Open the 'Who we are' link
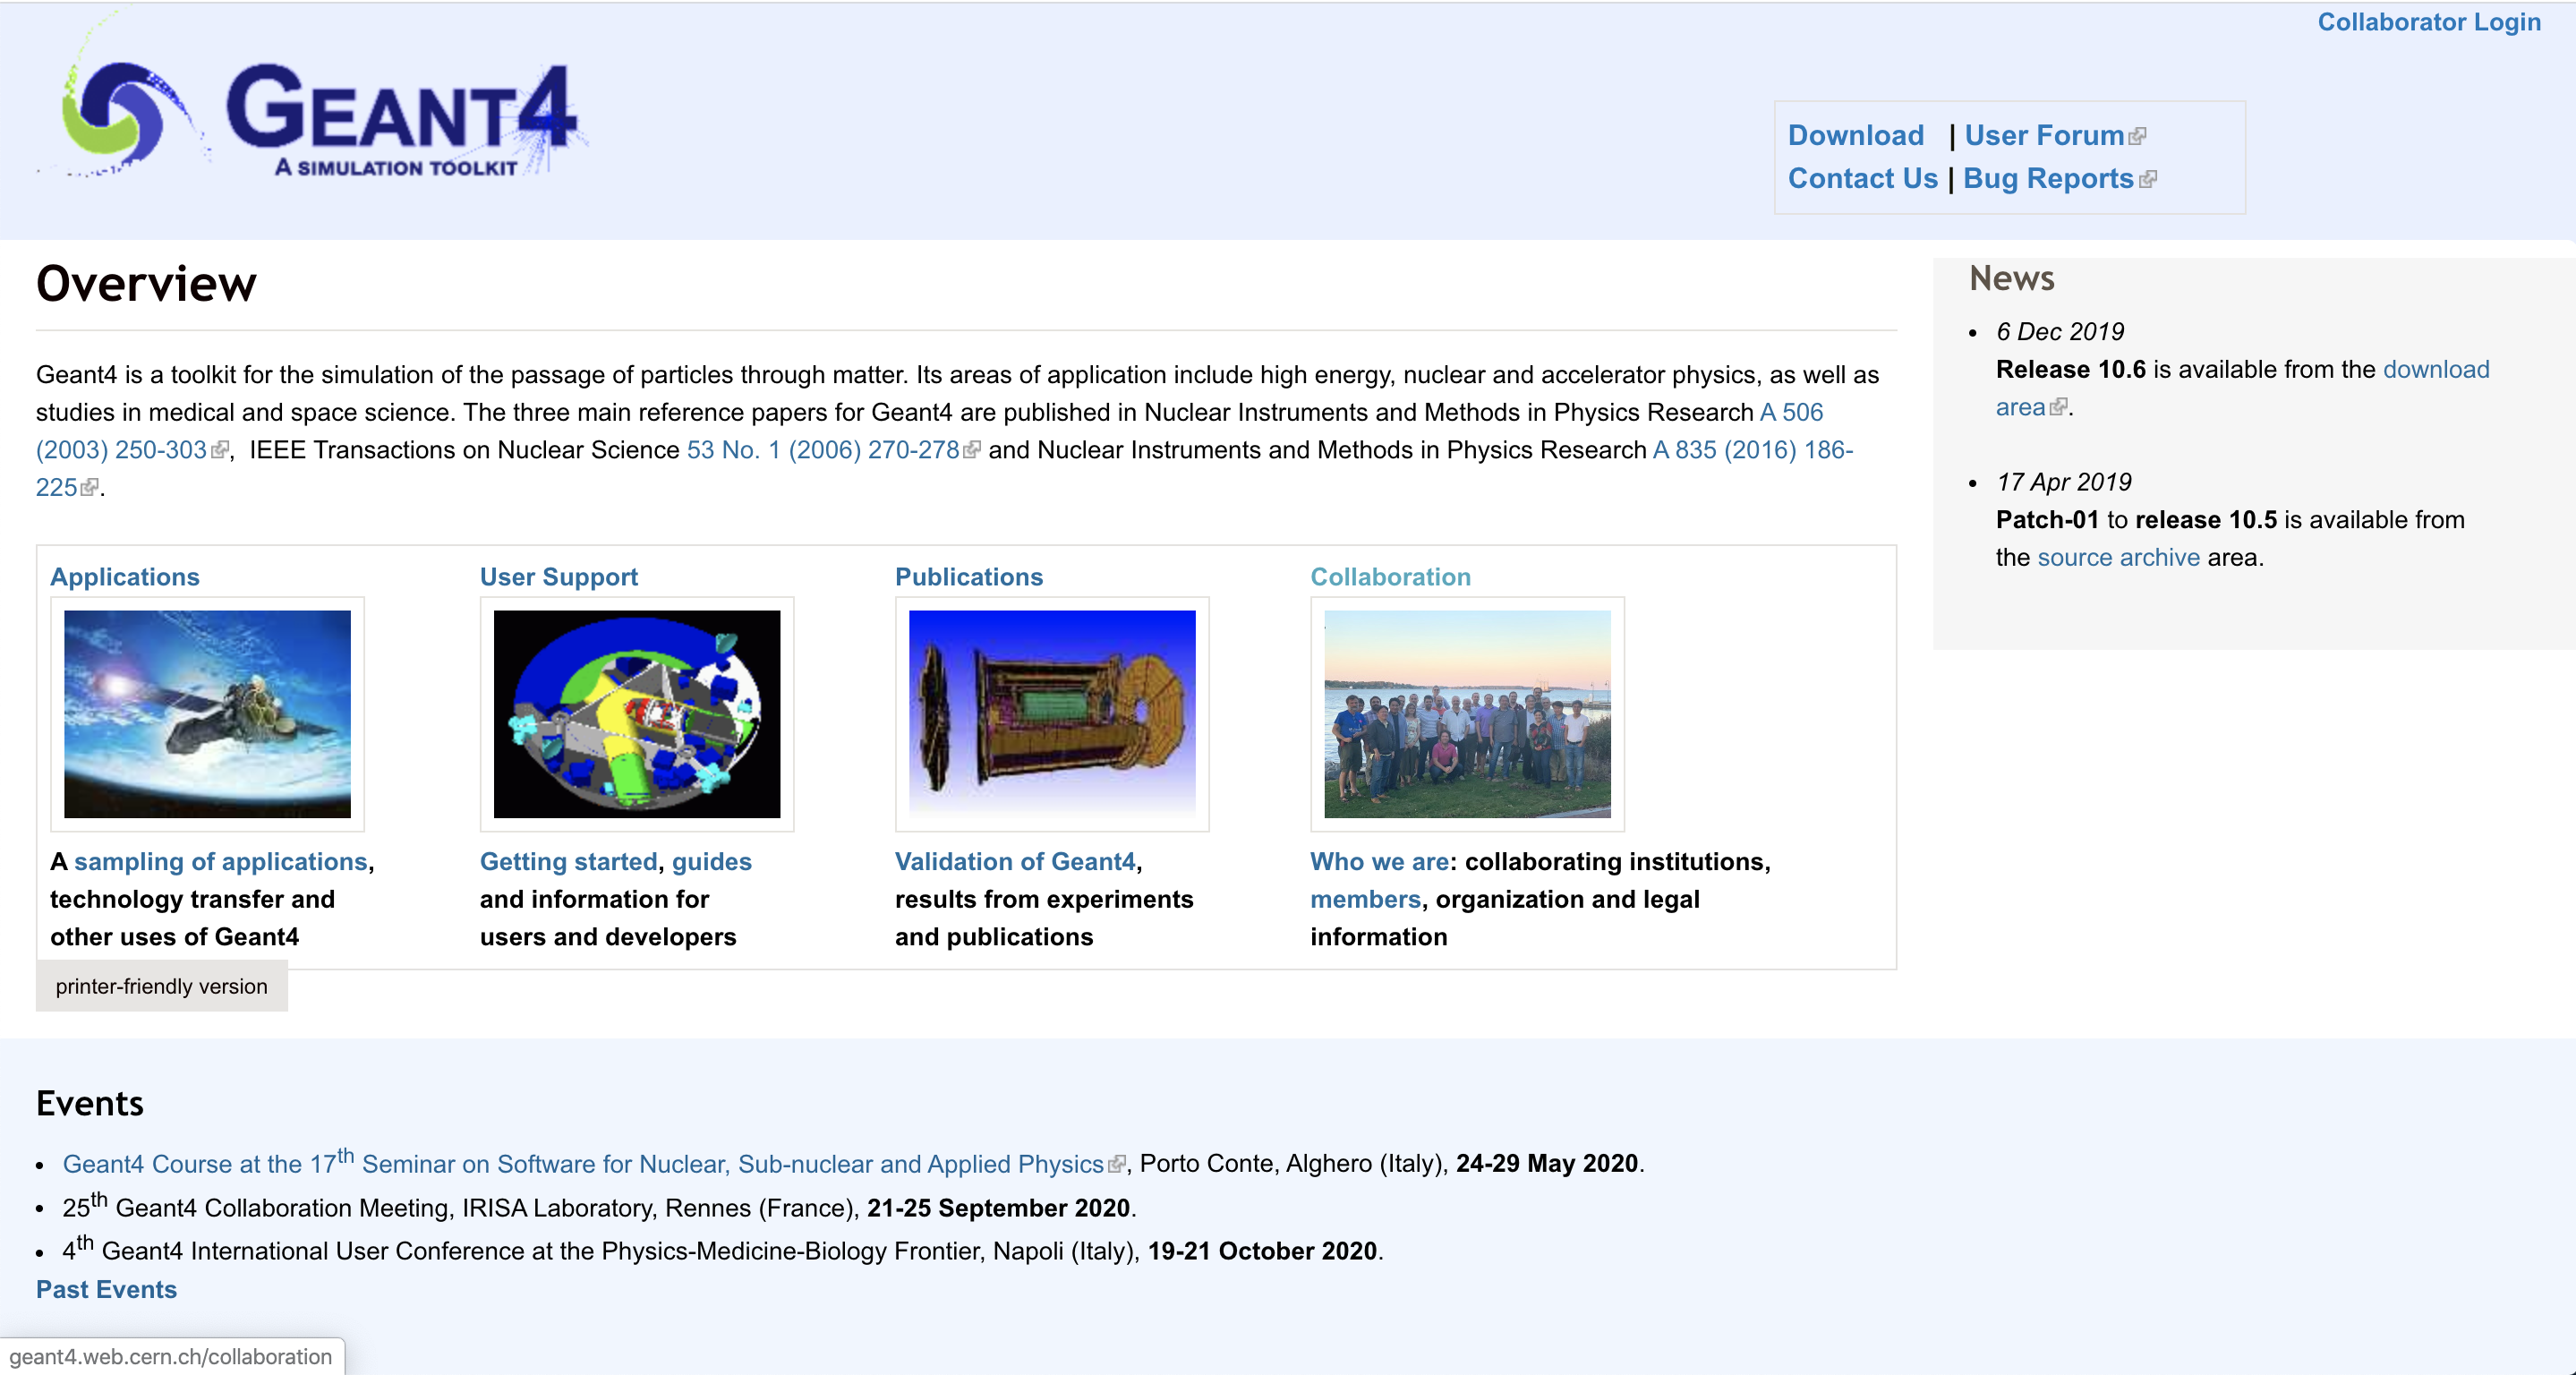 (1379, 861)
